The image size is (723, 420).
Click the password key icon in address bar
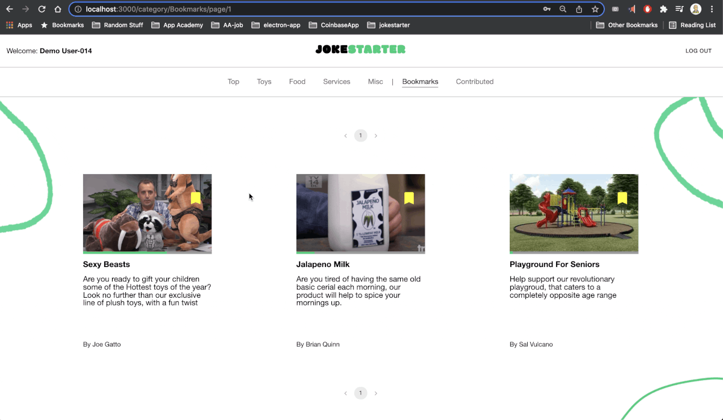(547, 9)
